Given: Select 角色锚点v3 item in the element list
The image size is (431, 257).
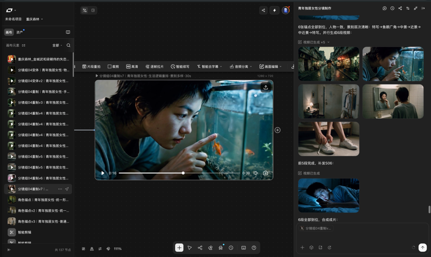Looking at the screenshot, I should 38,221.
